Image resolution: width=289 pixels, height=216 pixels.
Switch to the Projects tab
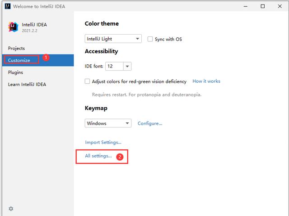[16, 48]
